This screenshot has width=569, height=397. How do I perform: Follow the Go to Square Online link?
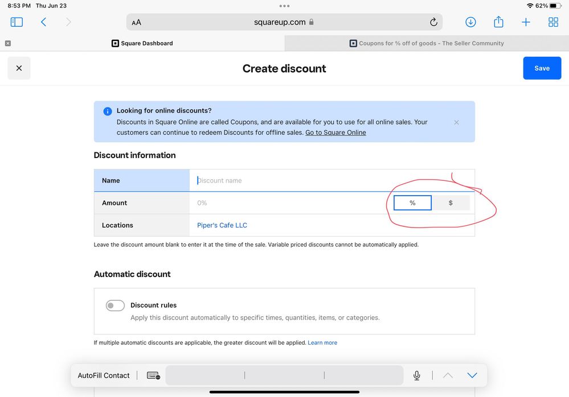click(335, 133)
